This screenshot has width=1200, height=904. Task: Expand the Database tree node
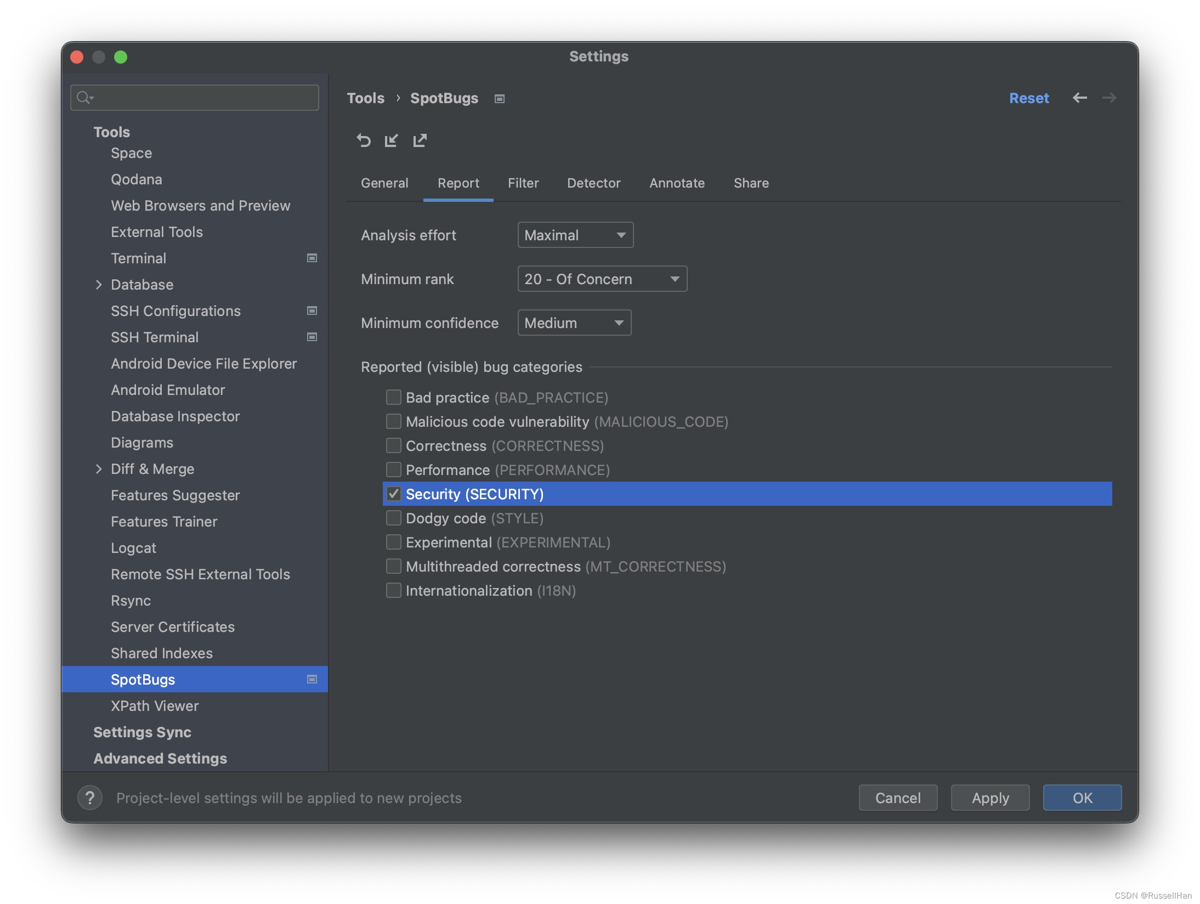99,284
